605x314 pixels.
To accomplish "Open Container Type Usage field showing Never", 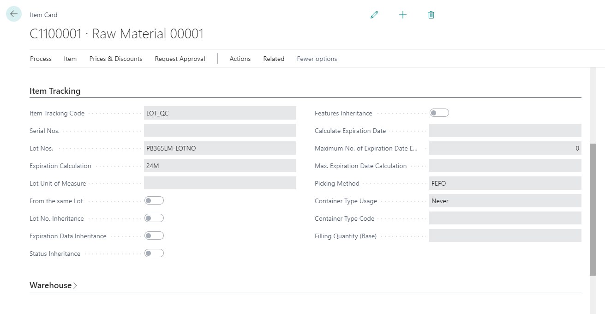I will 505,201.
